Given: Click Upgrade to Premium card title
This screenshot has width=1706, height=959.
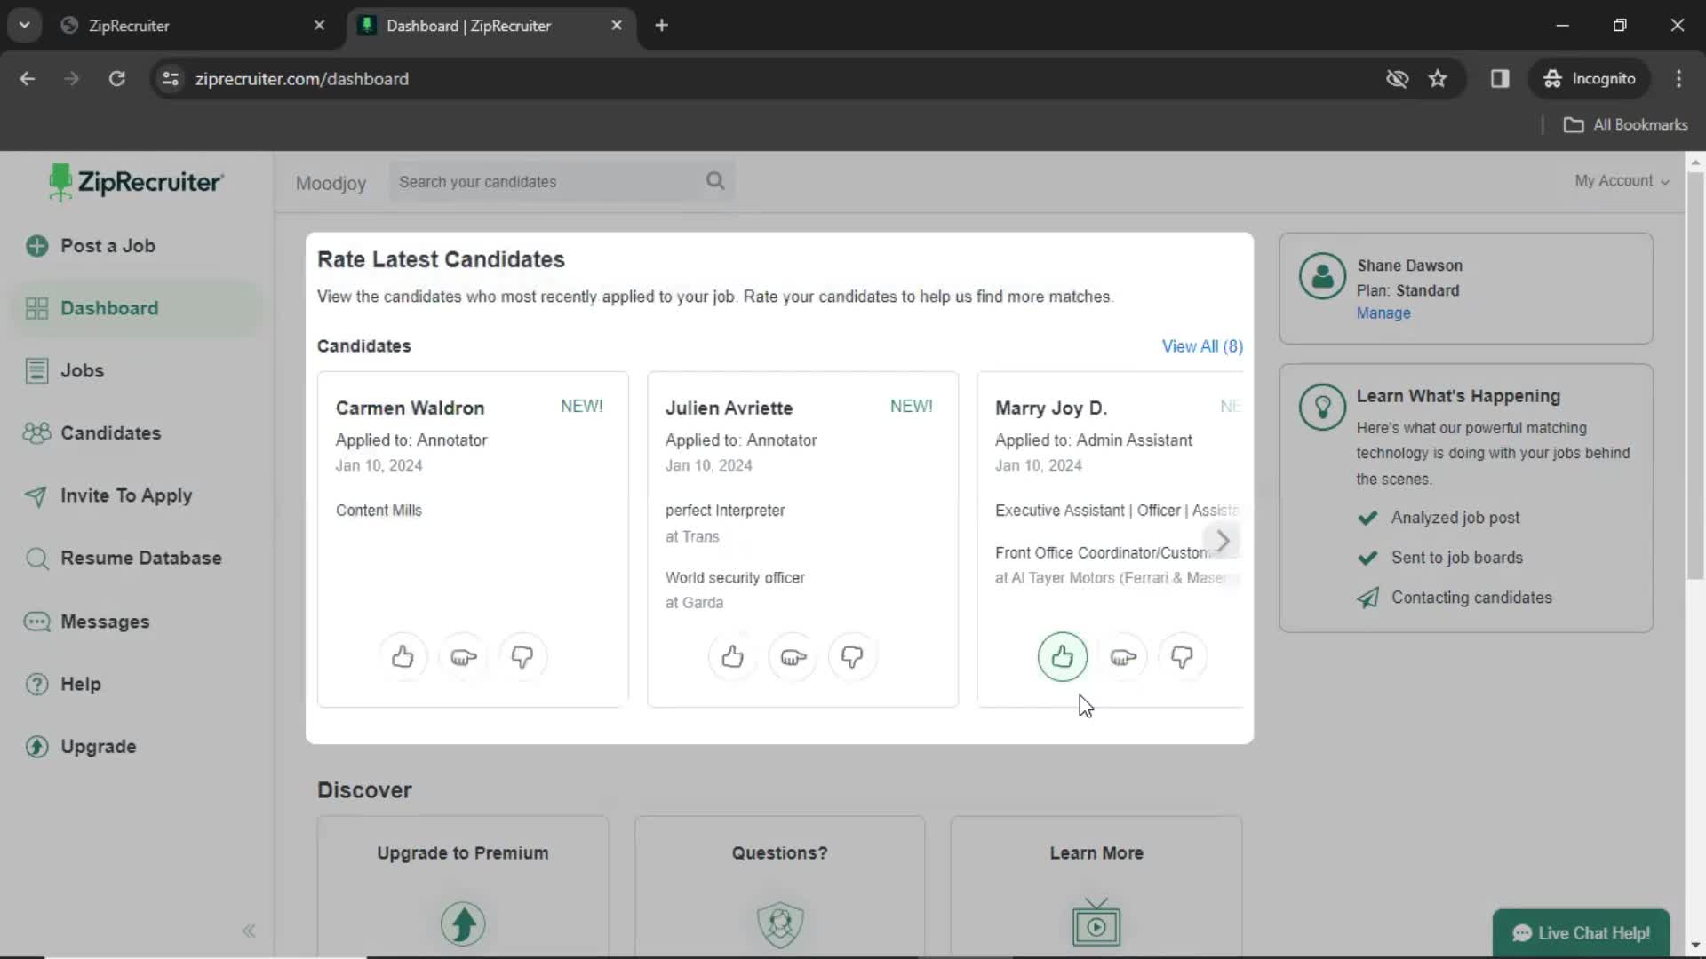Looking at the screenshot, I should coord(463,853).
